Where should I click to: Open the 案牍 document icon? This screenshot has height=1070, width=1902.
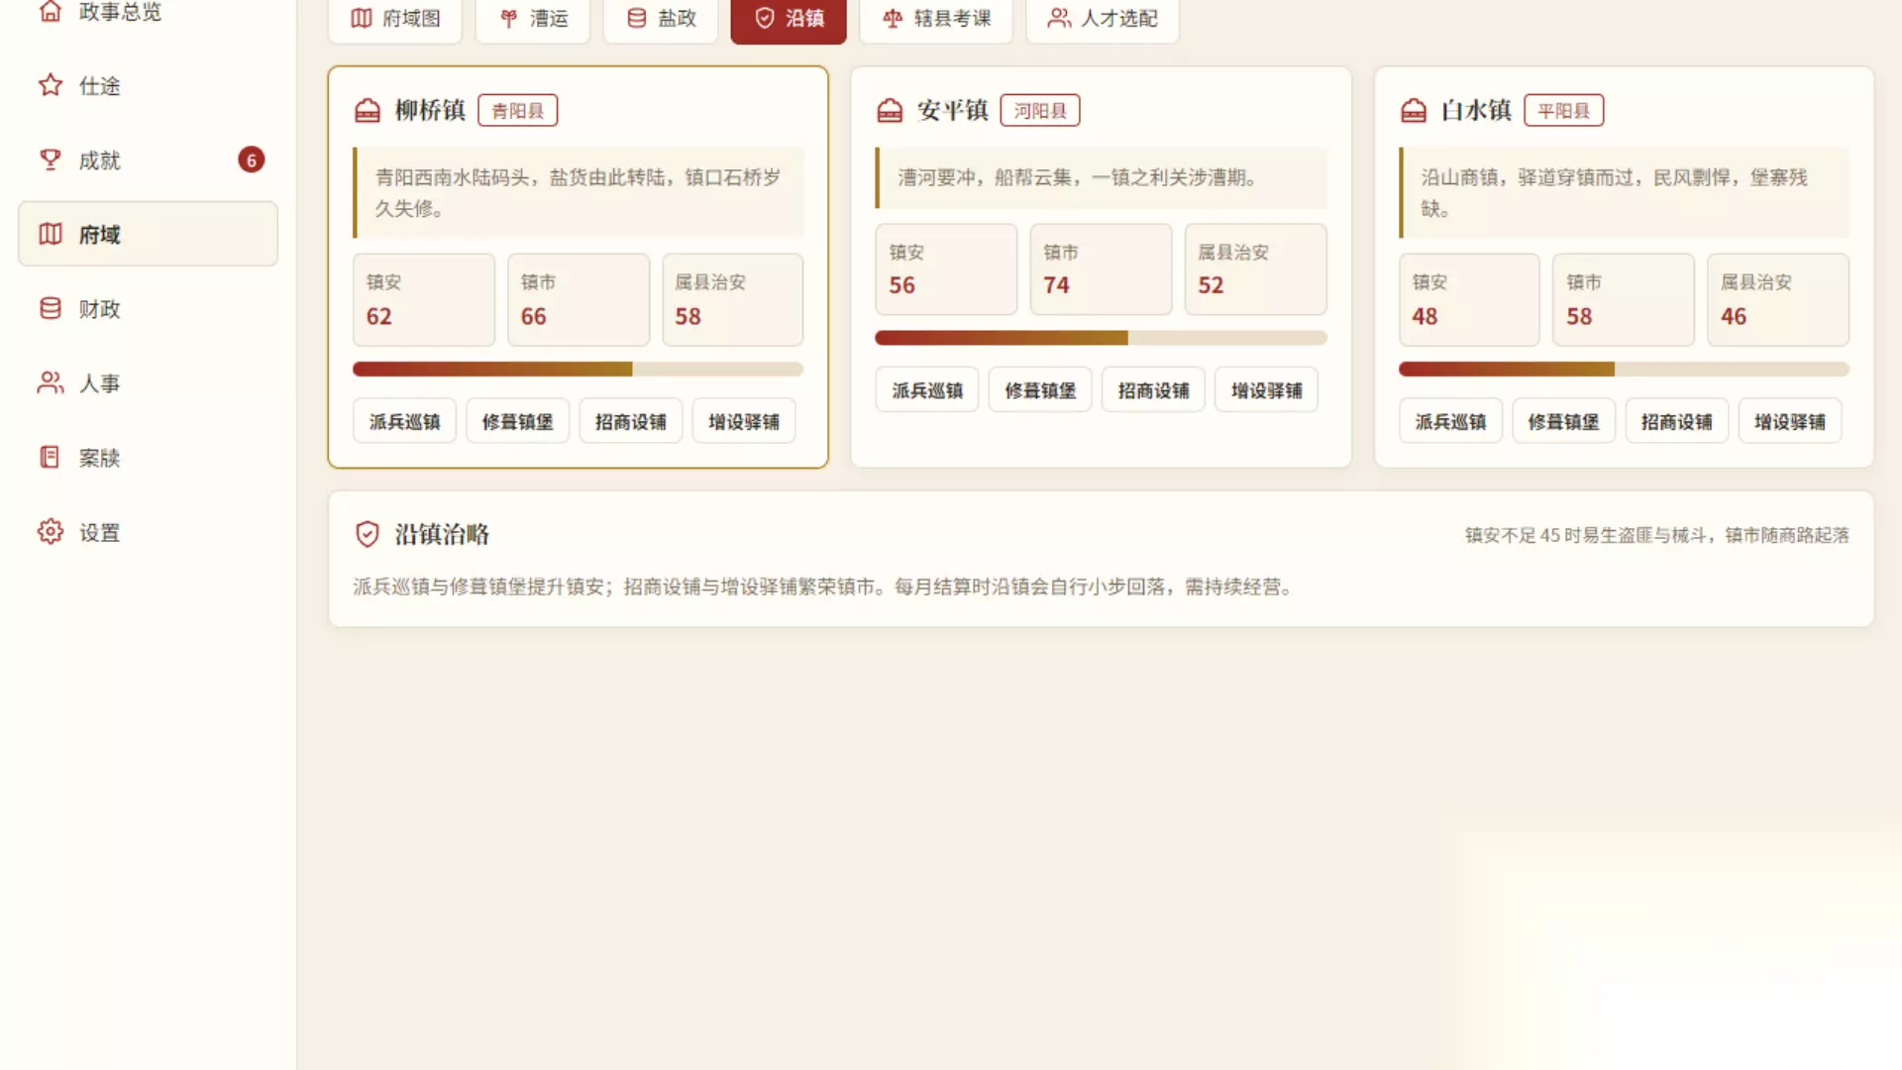[x=51, y=457]
